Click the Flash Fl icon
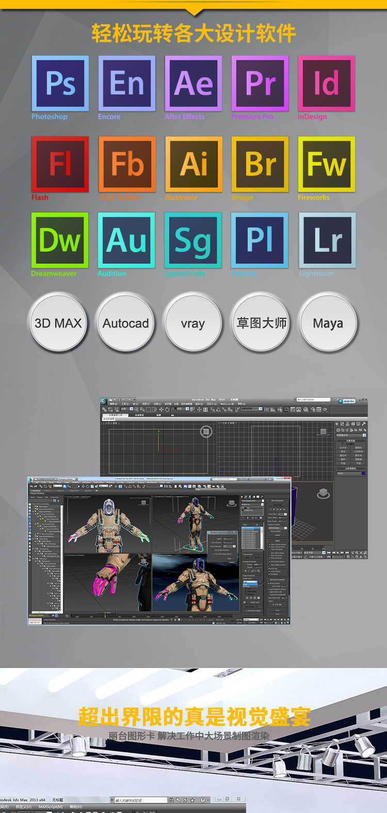Viewport: 387px width, 813px height. click(60, 164)
